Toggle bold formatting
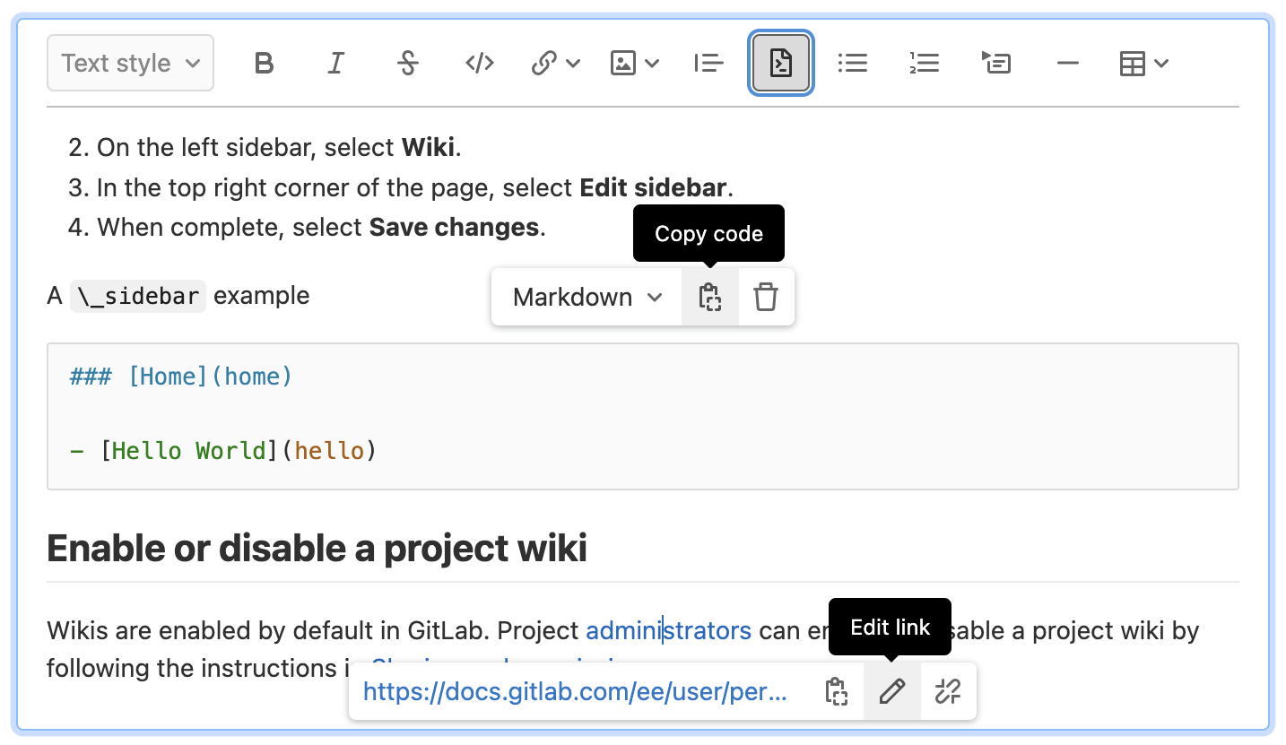 264,63
